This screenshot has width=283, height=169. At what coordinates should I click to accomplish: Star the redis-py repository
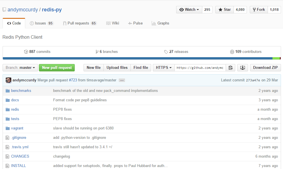[x=224, y=10]
